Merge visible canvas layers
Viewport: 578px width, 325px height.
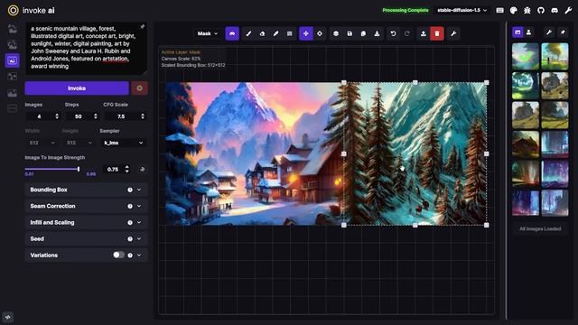tap(336, 33)
